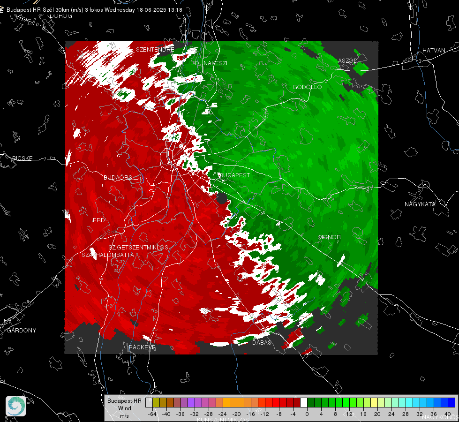The height and width of the screenshot is (422, 459).
Task: Click the NAGYKÁTA label on the map
Action: 420,204
